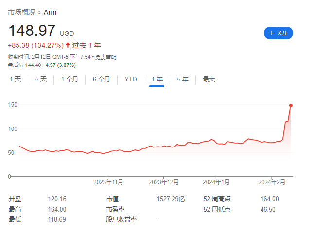This screenshot has width=314, height=228.
Task: Click the 最高 label
Action: (x=15, y=209)
